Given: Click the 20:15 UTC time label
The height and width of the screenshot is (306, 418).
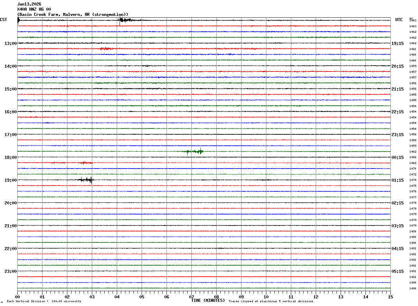Looking at the screenshot, I should [398, 66].
